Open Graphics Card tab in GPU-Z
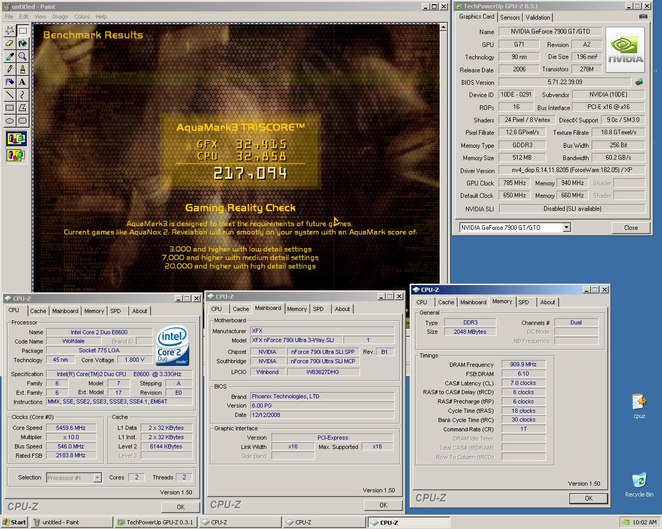Viewport: 662px width, 529px height. [x=476, y=17]
